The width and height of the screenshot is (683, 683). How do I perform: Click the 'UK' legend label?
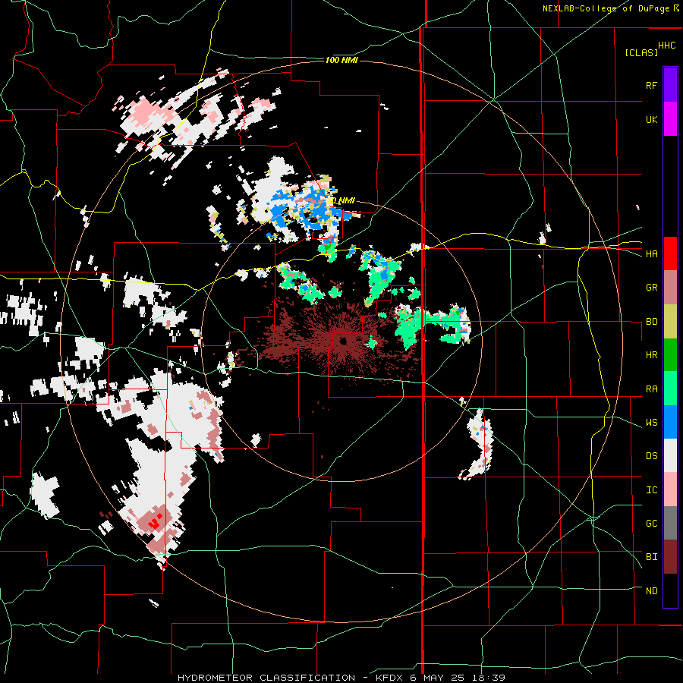pyautogui.click(x=651, y=119)
